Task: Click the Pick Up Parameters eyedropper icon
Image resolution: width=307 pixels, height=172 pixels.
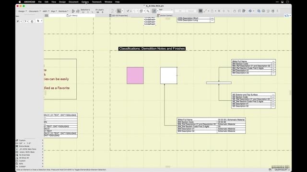Action: 73,11
